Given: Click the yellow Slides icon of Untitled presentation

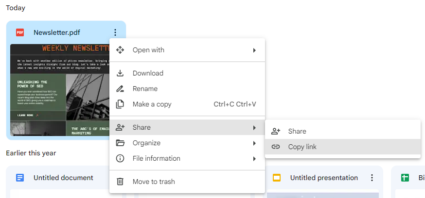Looking at the screenshot, I should tap(277, 178).
